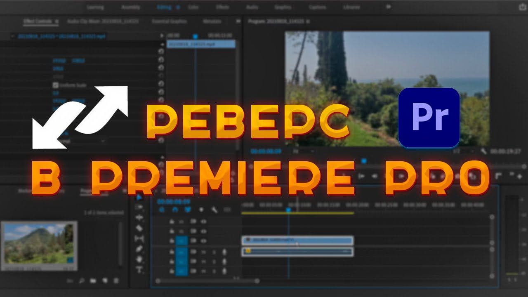Image resolution: width=528 pixels, height=297 pixels.
Task: Enable voice-over record on first audio track
Action: click(225, 252)
